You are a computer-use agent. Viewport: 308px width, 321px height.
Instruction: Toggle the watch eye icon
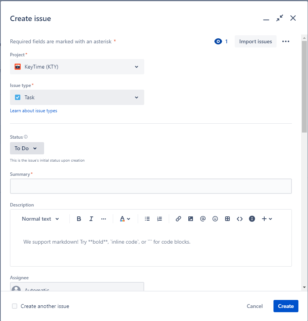point(218,41)
